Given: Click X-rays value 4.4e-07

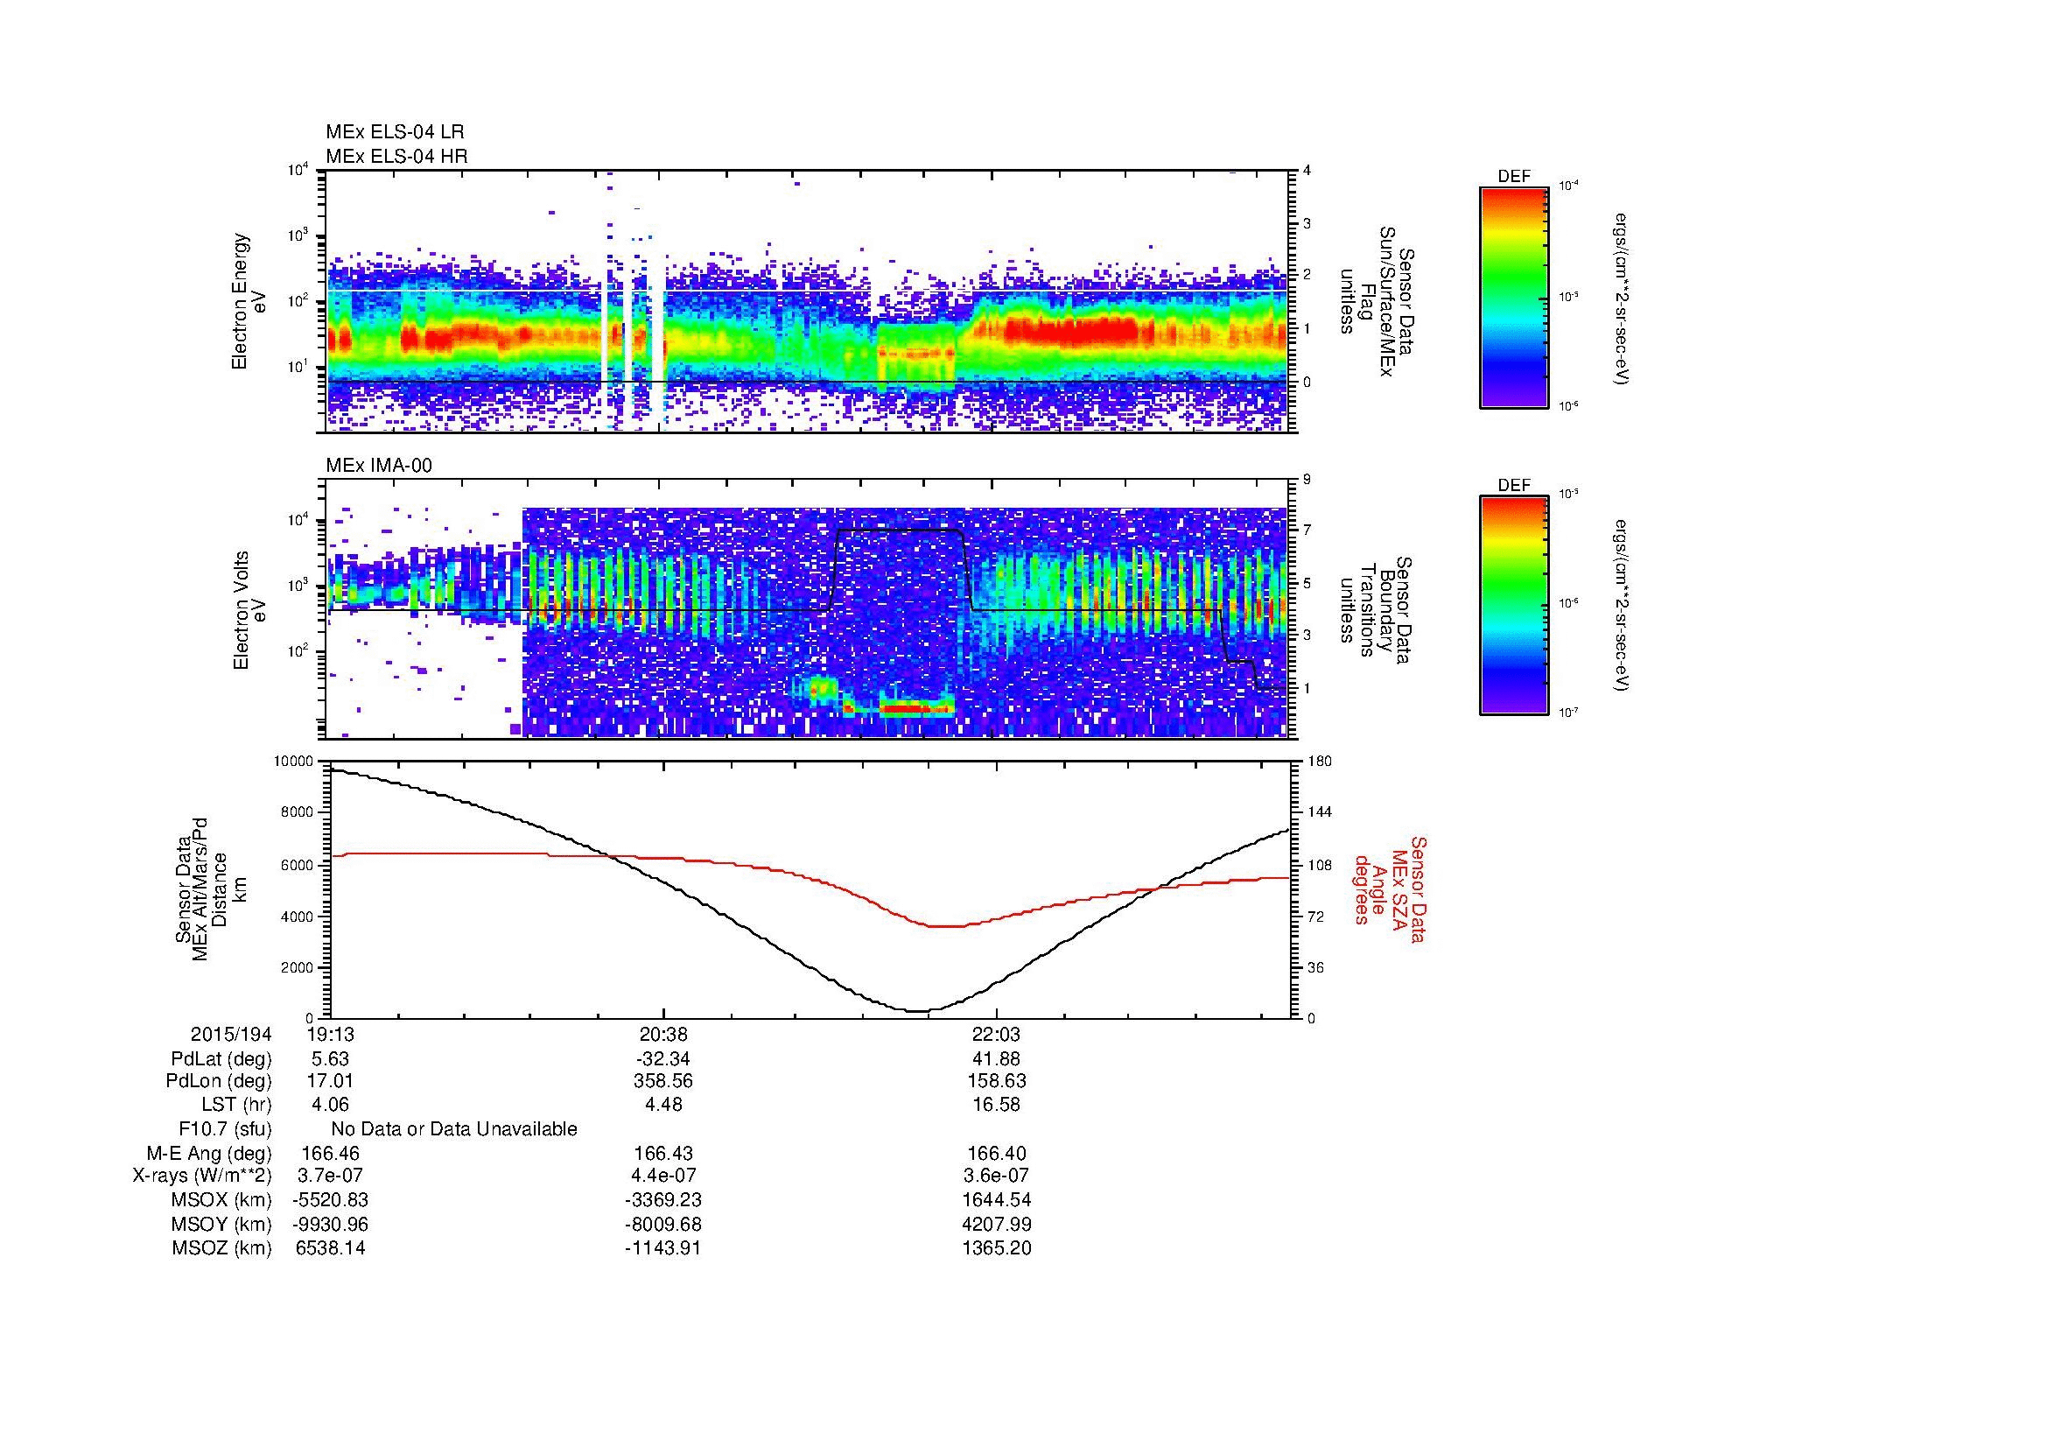Looking at the screenshot, I should 663,1176.
